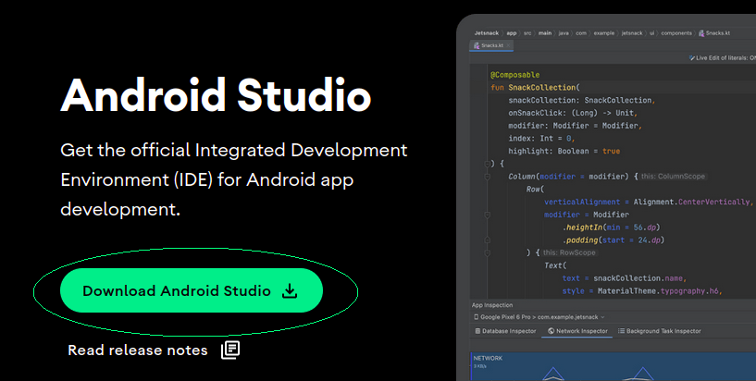Click the verticalAlignment = Alignment.CenterVertically line

648,203
